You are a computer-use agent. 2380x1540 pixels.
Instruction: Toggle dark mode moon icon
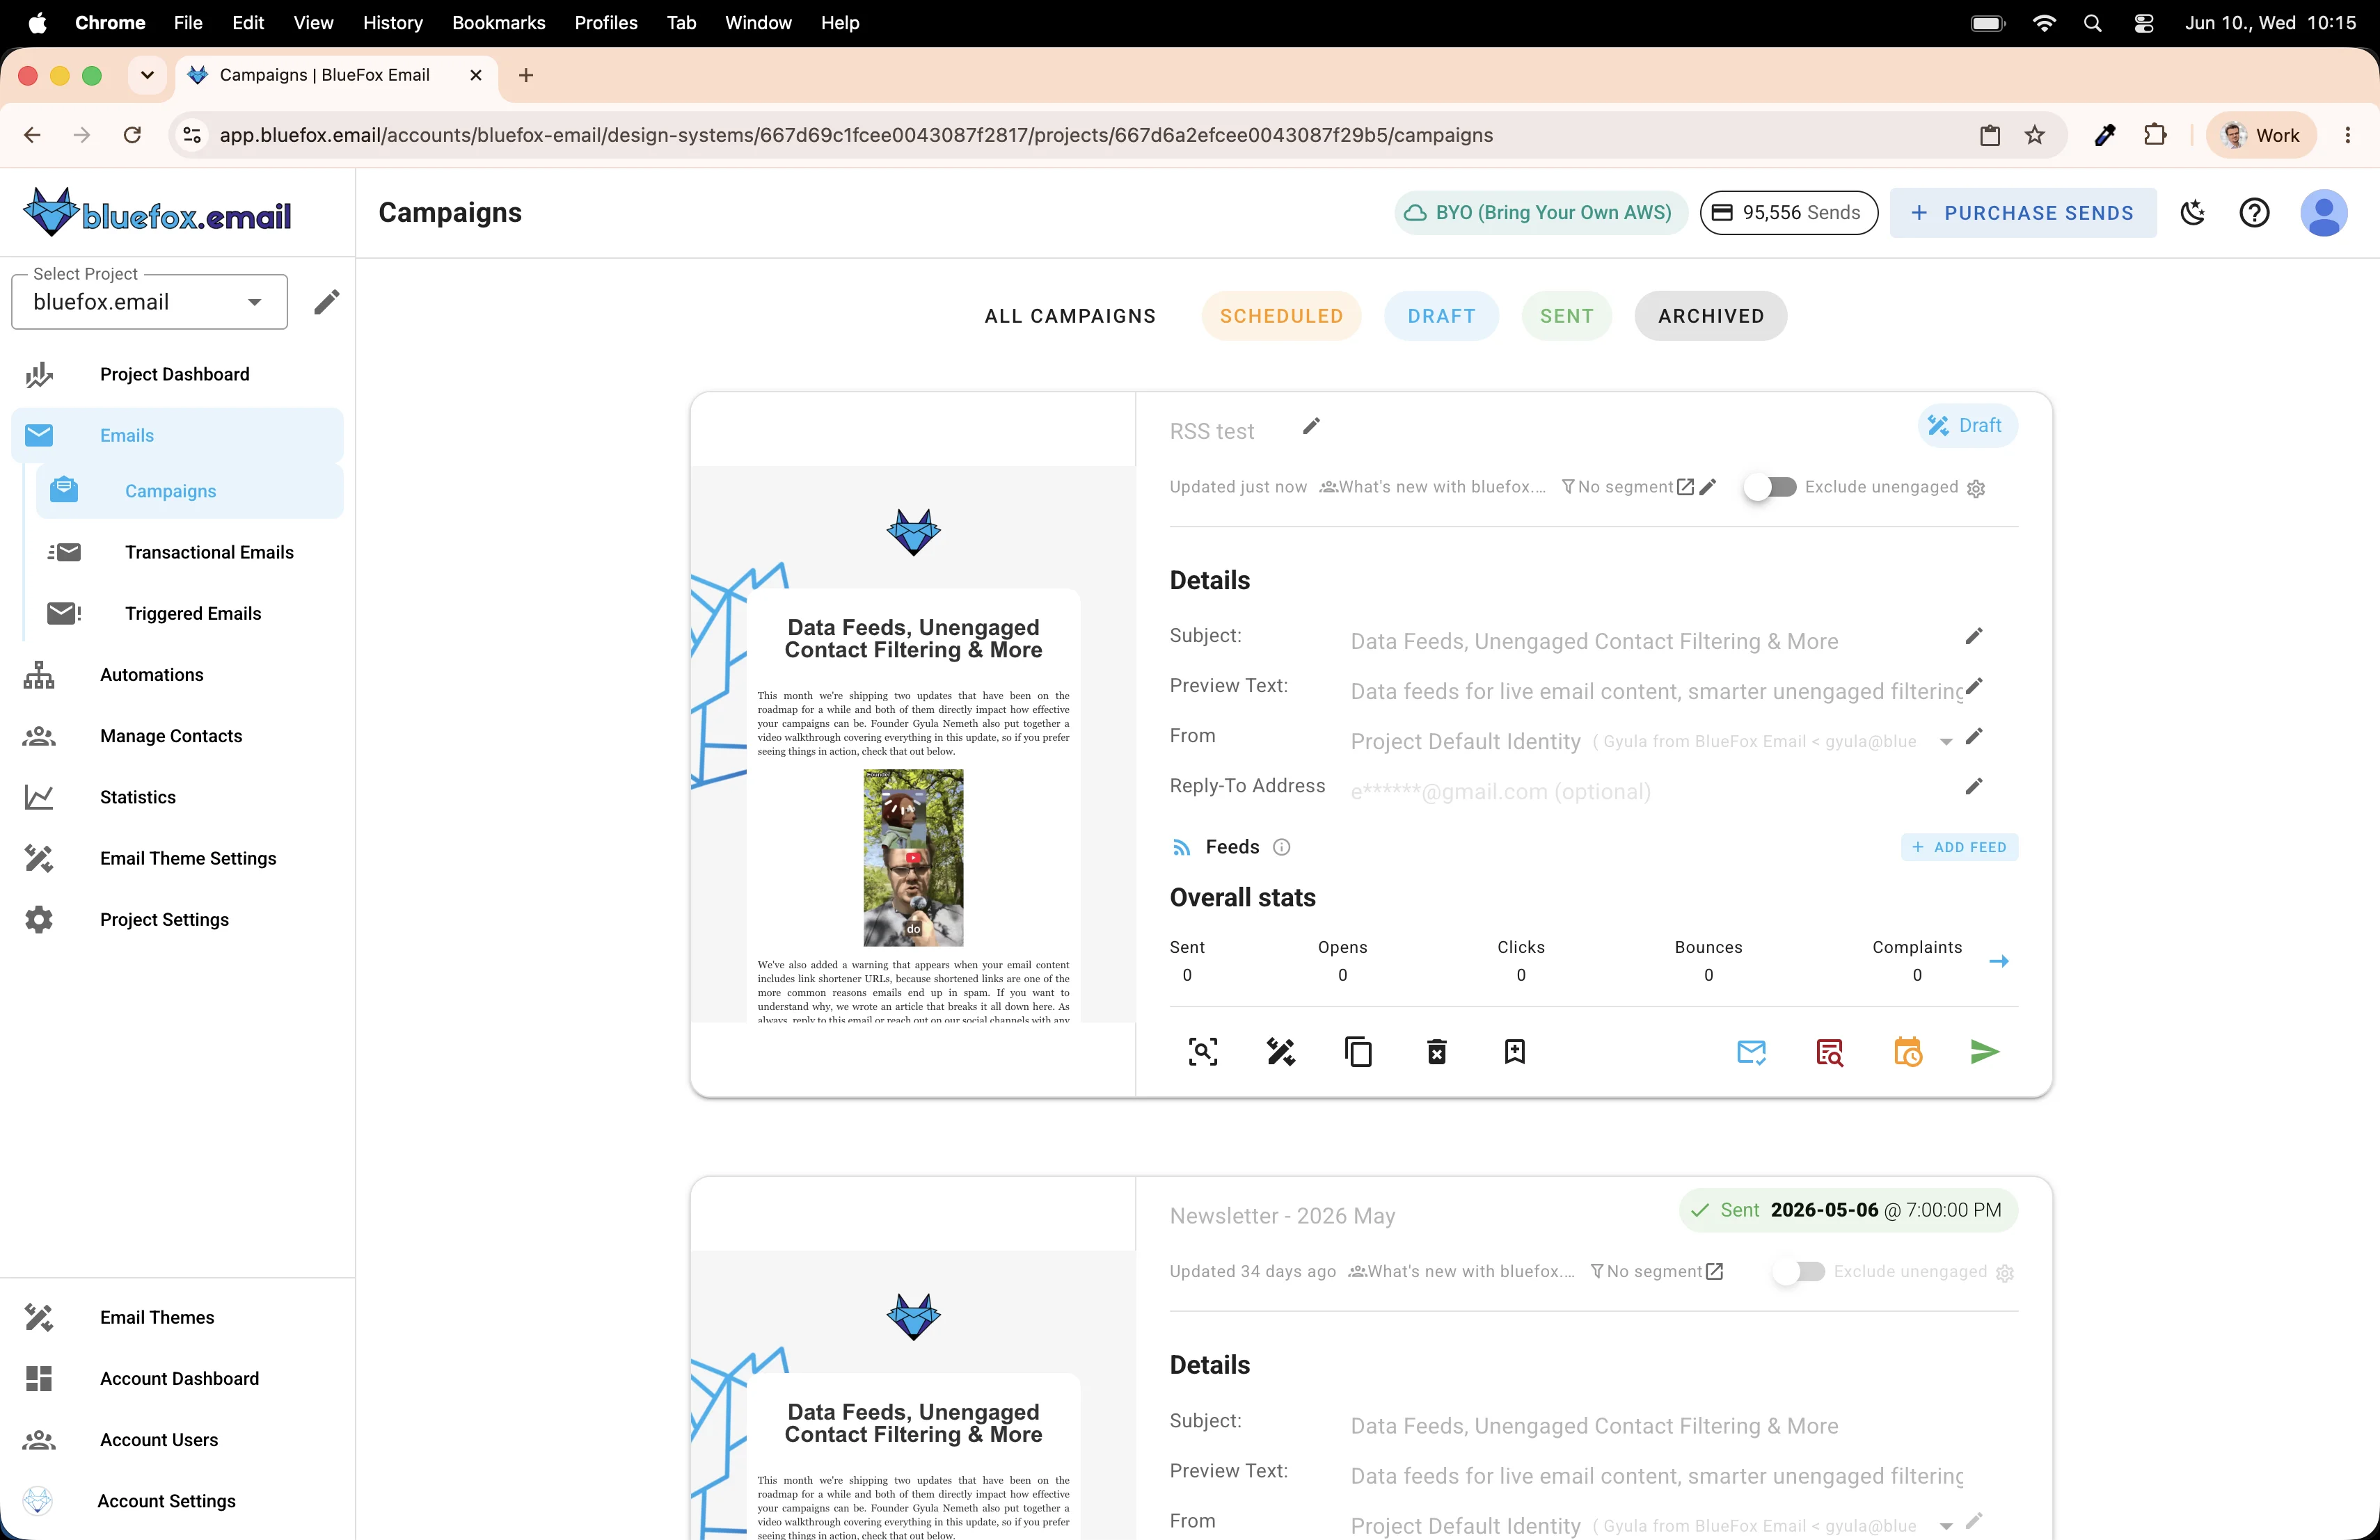[x=2192, y=213]
